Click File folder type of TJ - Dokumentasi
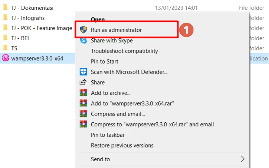Screen dimensions: 269x168 (252, 8)
